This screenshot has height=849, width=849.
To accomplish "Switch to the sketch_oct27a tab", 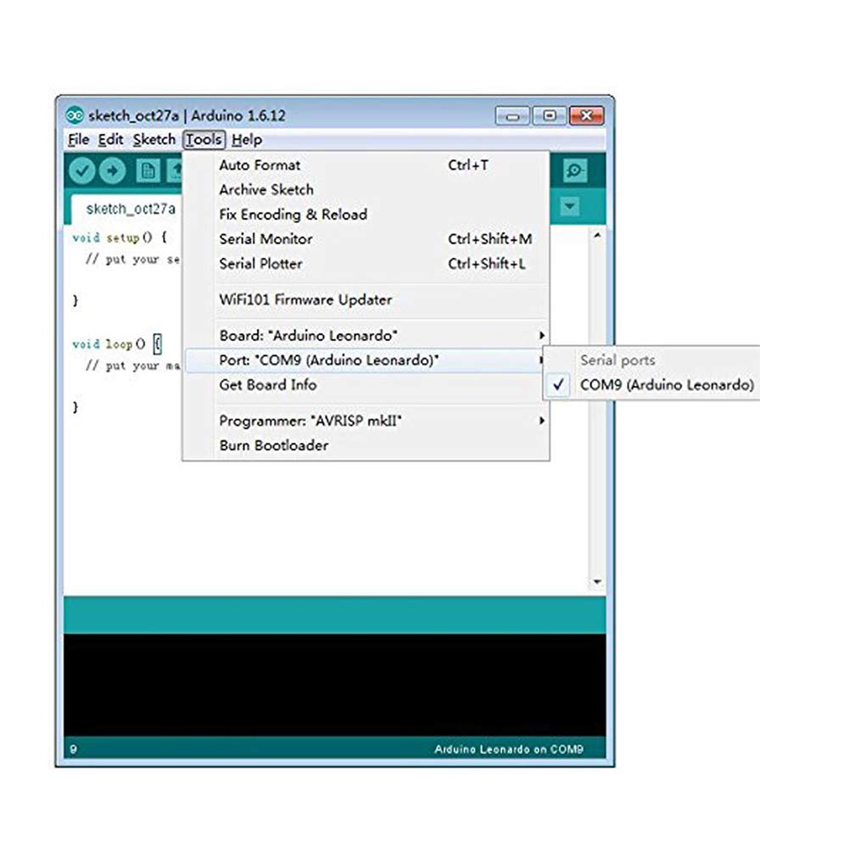I will pyautogui.click(x=131, y=209).
